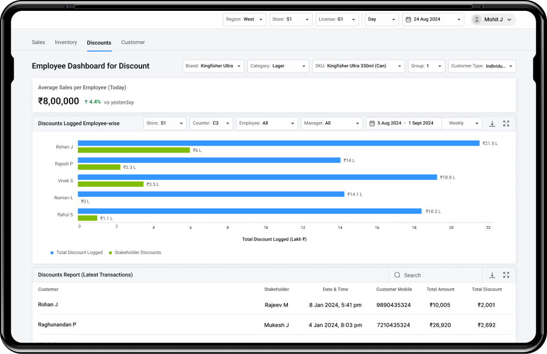This screenshot has height=354, width=547.
Task: Open the Customer tab
Action: (133, 42)
